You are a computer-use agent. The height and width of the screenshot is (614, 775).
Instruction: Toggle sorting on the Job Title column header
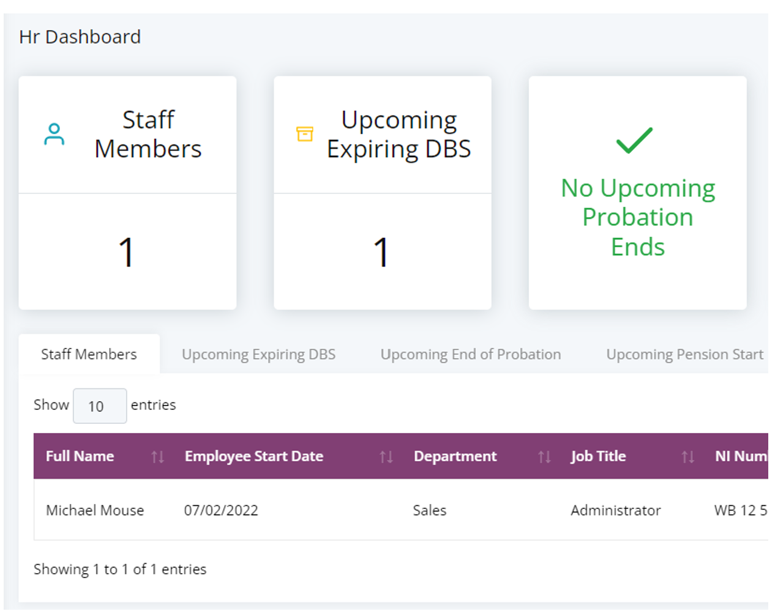pos(598,456)
